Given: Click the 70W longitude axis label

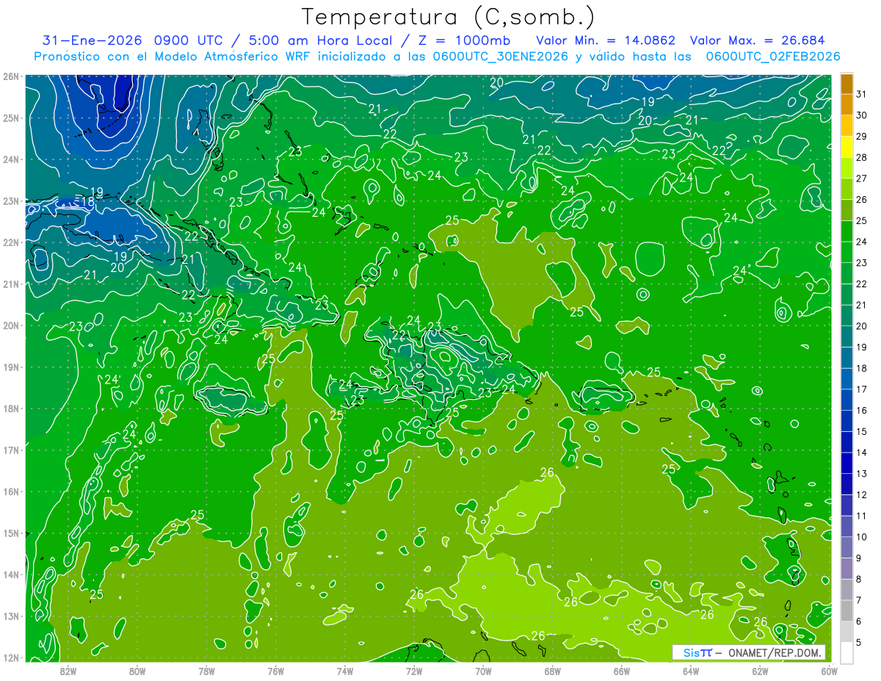Looking at the screenshot, I should (483, 671).
